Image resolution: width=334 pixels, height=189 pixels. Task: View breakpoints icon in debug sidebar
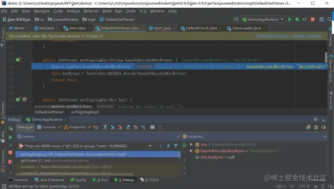pyautogui.click(x=10, y=162)
